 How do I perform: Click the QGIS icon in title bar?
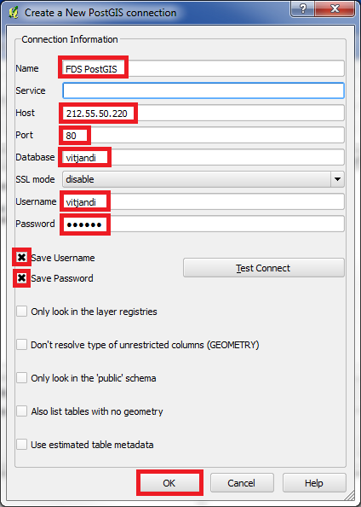click(x=13, y=13)
